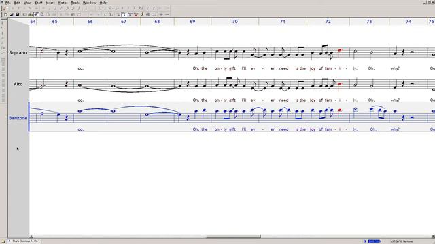435x244 pixels.
Task: Open the Insert menu
Action: (x=50, y=3)
